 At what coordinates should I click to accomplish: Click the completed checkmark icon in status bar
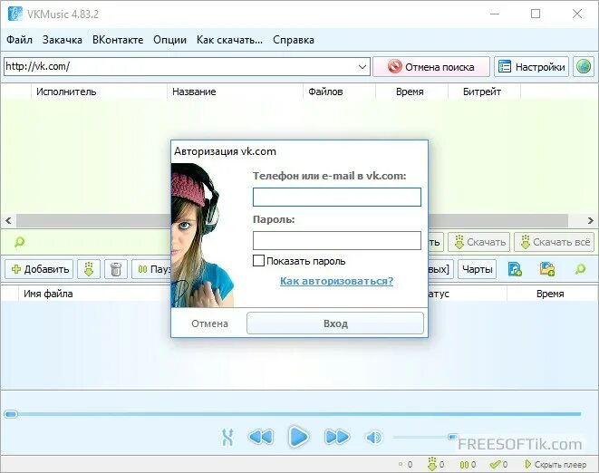(495, 464)
